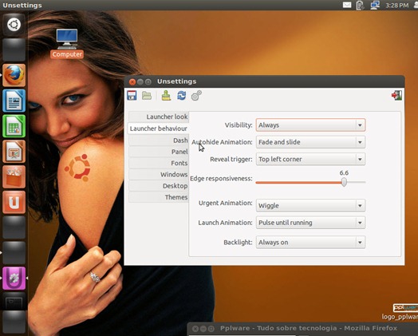Open Autohide Animation dropdown Fade and slide

click(310, 142)
